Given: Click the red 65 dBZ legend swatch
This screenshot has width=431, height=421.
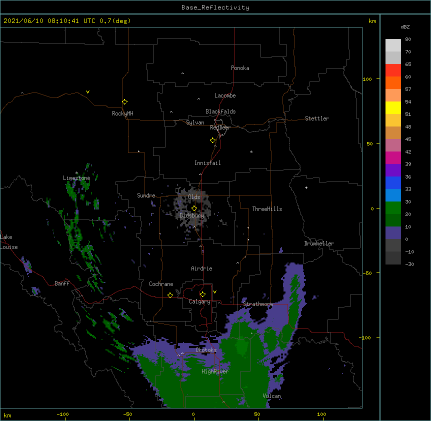Looking at the screenshot, I should point(393,70).
